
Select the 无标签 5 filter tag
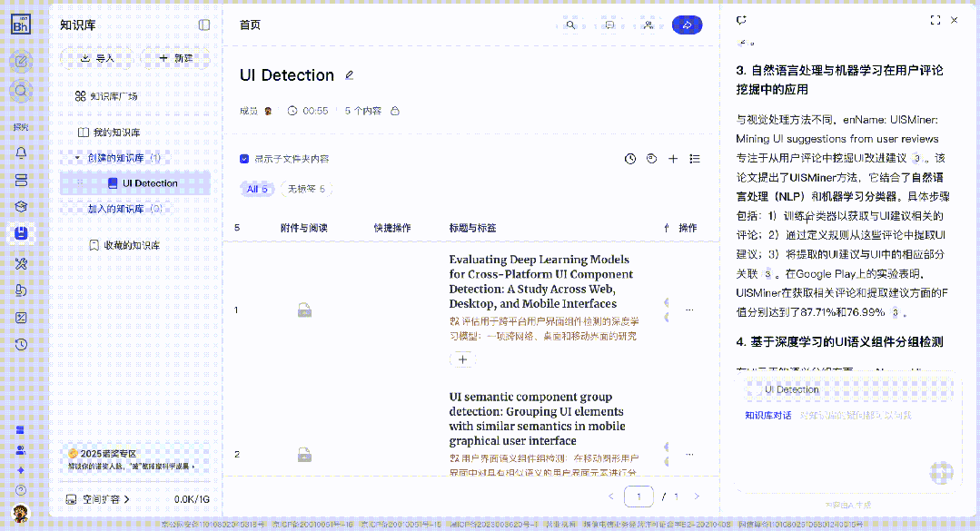coord(306,190)
